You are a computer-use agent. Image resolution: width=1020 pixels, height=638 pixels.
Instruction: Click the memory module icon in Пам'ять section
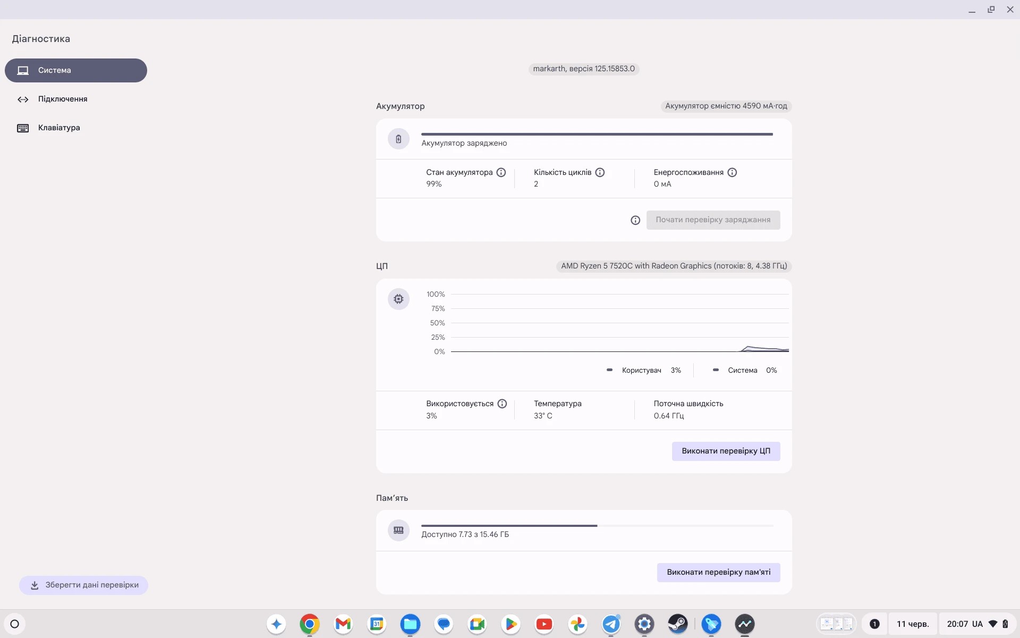tap(398, 530)
